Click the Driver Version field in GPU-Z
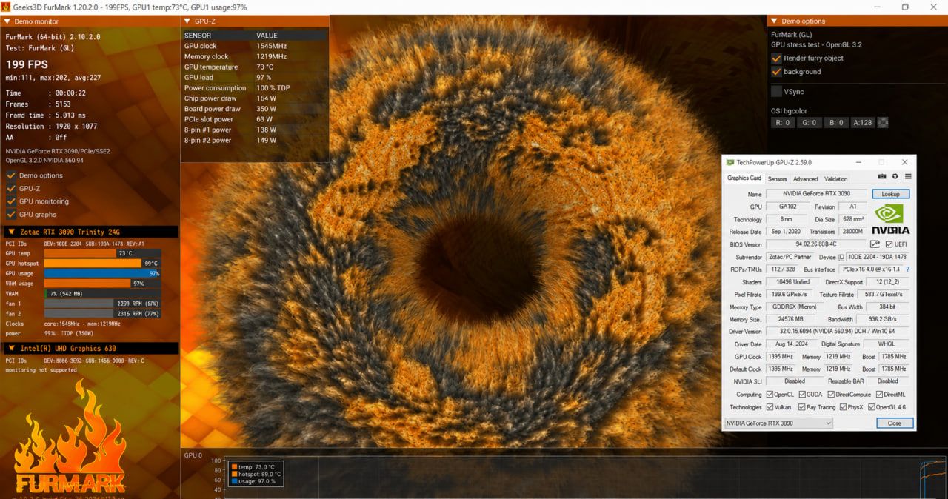The image size is (948, 499). (x=838, y=332)
